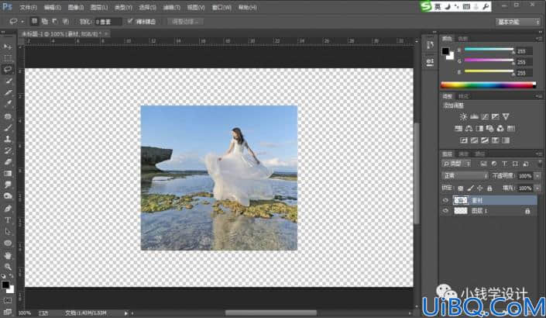
Task: Hide the 素材 layer visibility eye
Action: 445,200
